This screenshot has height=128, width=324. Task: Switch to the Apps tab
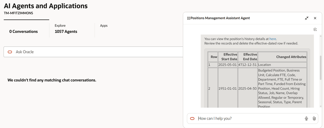[x=104, y=26]
